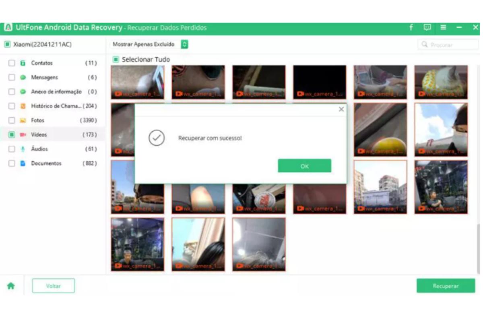Viewport: 483px width, 322px height.
Task: Click the Voltar button
Action: (53, 286)
